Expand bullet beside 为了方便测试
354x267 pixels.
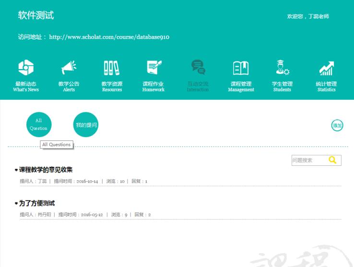tap(16, 204)
